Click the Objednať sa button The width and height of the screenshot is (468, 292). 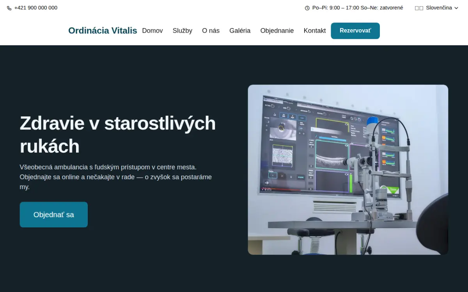54,215
